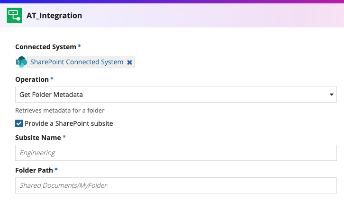Click the green AT_Integration object icon
This screenshot has height=201, width=344.
(x=14, y=15)
